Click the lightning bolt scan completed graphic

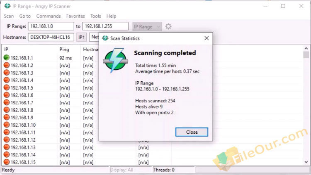116,60
